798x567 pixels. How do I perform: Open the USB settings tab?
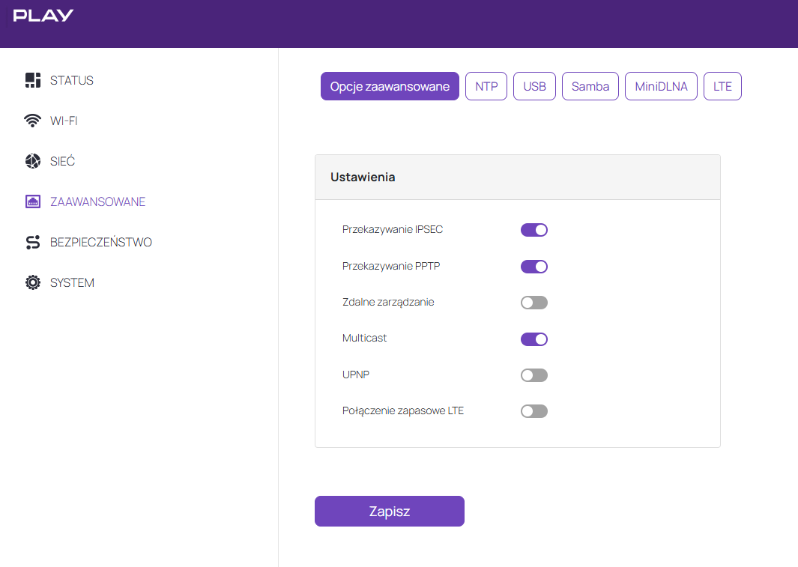[534, 86]
